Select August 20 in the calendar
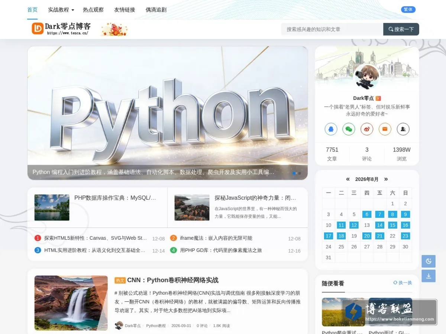 (x=367, y=236)
